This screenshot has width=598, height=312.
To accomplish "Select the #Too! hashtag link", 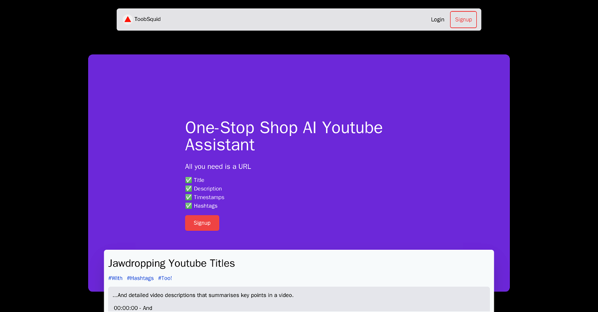I will [x=165, y=278].
